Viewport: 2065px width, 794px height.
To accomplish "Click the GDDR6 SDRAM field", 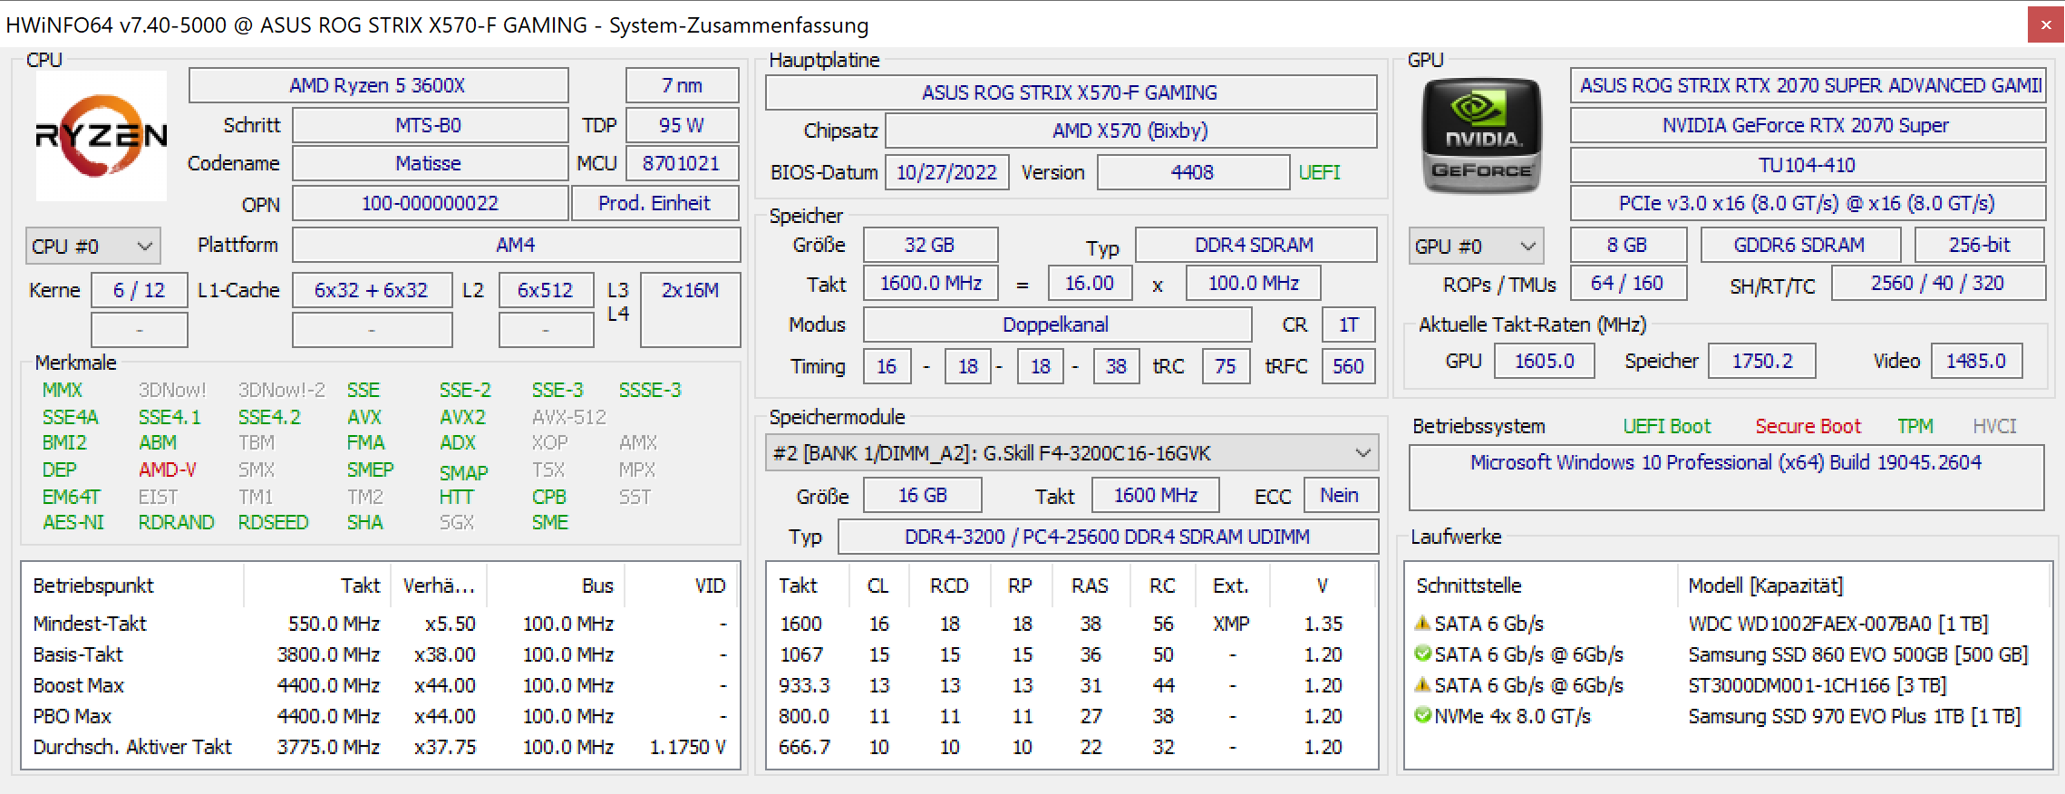I will 1800,245.
